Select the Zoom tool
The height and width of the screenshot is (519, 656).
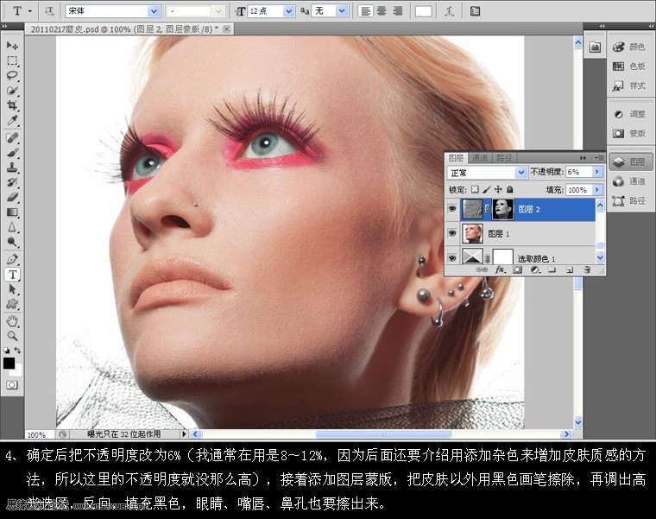click(12, 336)
